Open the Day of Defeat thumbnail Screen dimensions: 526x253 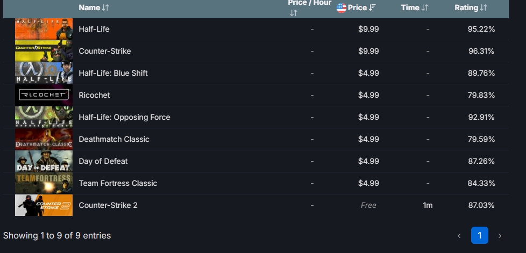[x=44, y=161]
